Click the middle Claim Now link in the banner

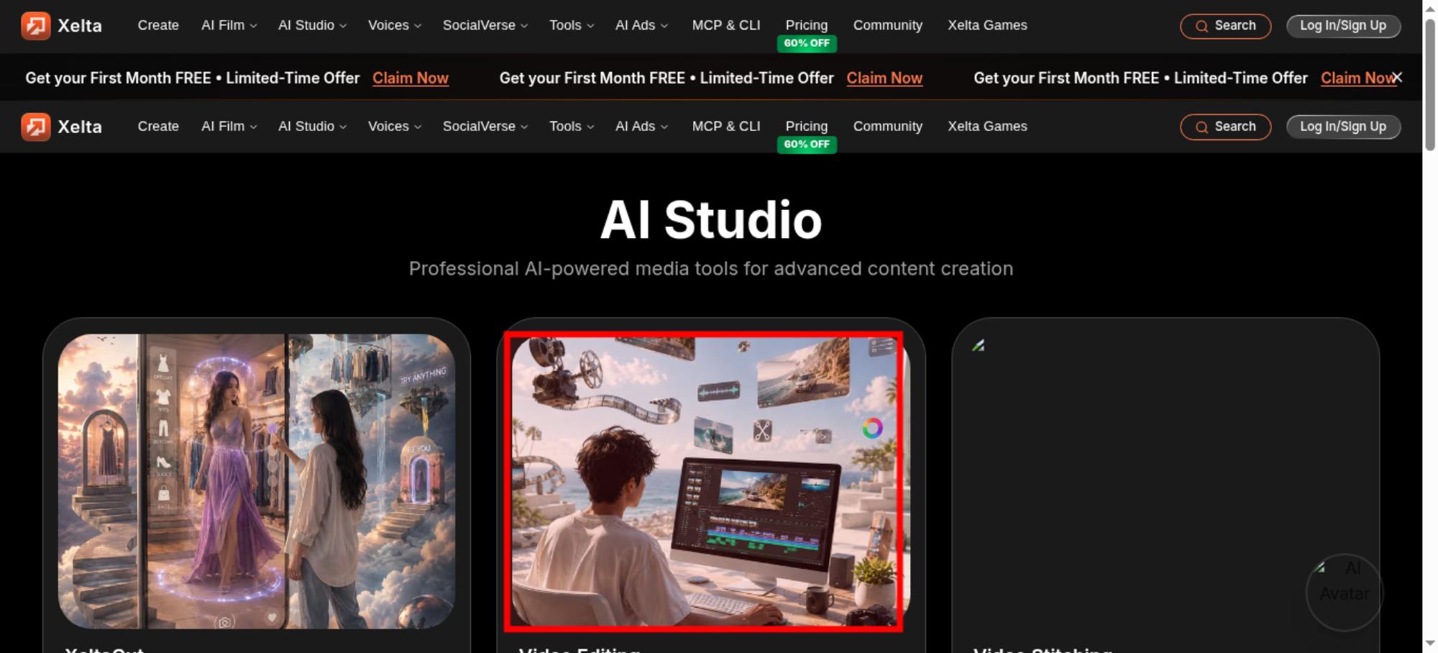tap(884, 78)
